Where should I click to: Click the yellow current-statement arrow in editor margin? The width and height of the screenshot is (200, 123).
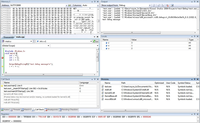pos(2,67)
